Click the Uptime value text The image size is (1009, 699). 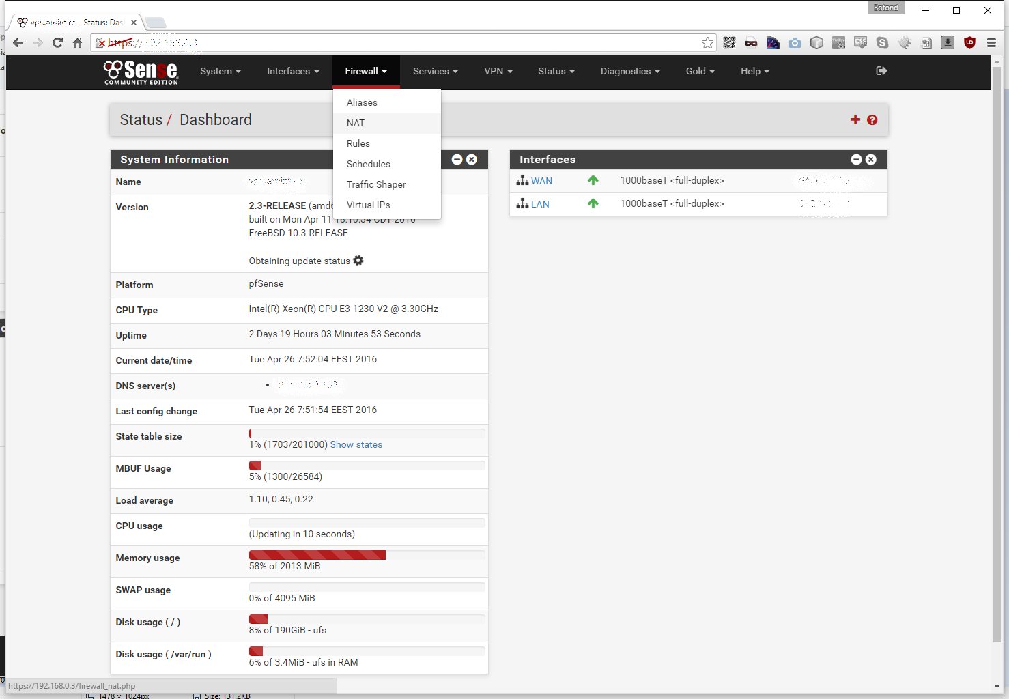[335, 334]
